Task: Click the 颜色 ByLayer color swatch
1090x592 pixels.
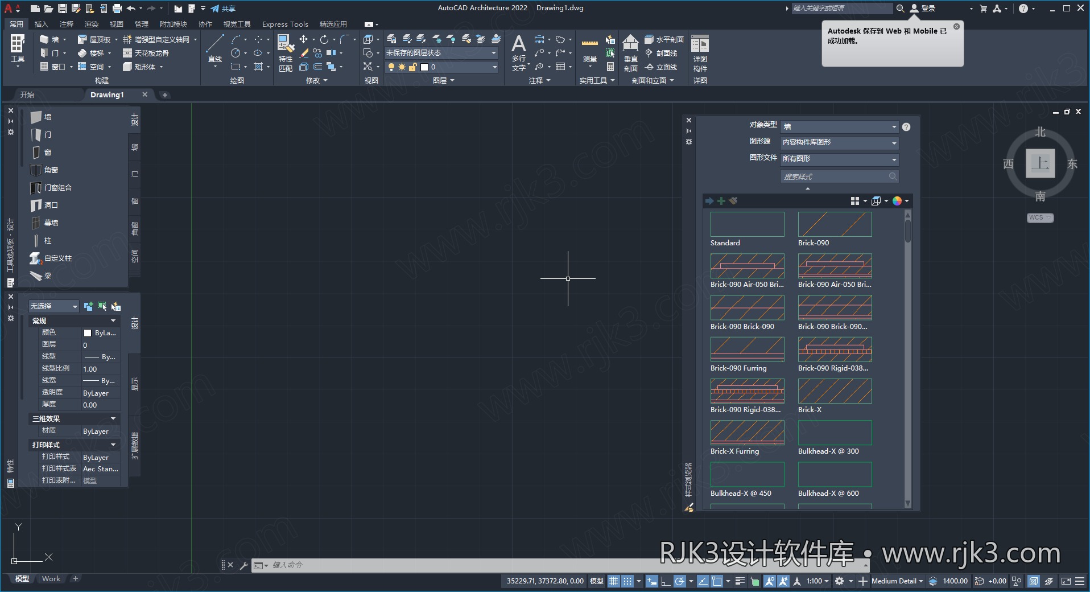Action: click(88, 333)
